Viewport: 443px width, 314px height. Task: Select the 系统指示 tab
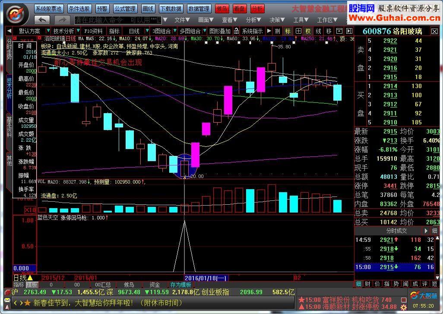click(252, 31)
